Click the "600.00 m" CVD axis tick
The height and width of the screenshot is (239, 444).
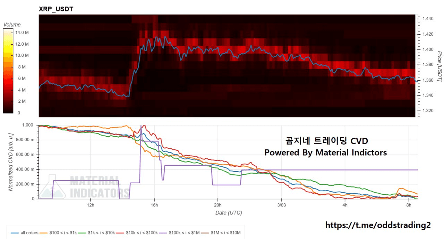tap(25, 155)
